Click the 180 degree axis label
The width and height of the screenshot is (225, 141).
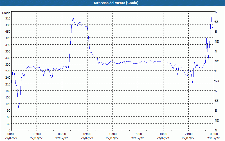pyautogui.click(x=8, y=91)
